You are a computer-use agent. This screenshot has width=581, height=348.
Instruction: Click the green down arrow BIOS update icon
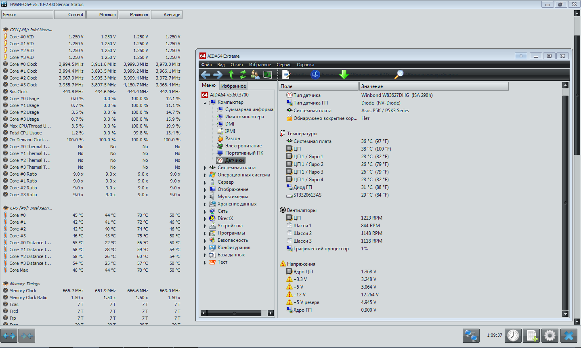pyautogui.click(x=344, y=75)
